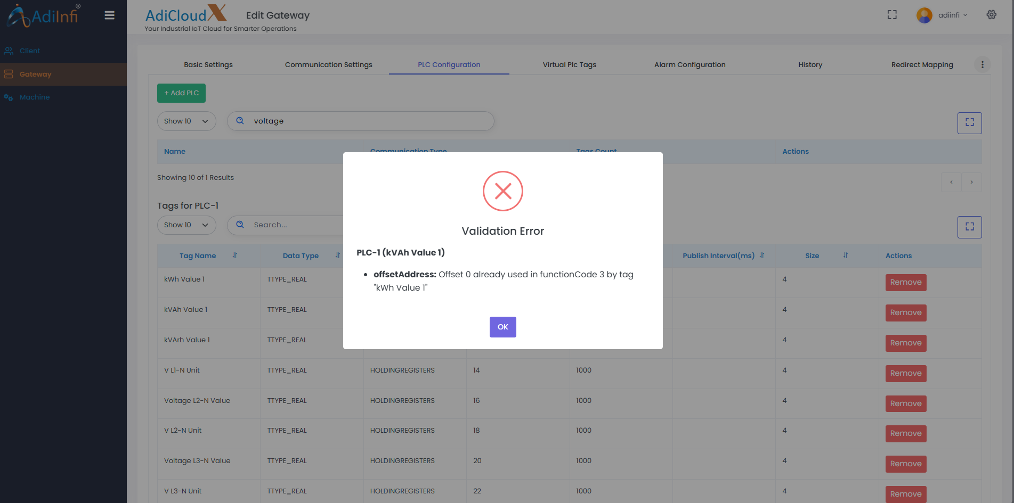Image resolution: width=1014 pixels, height=503 pixels.
Task: Click the Add PLC button
Action: (181, 93)
